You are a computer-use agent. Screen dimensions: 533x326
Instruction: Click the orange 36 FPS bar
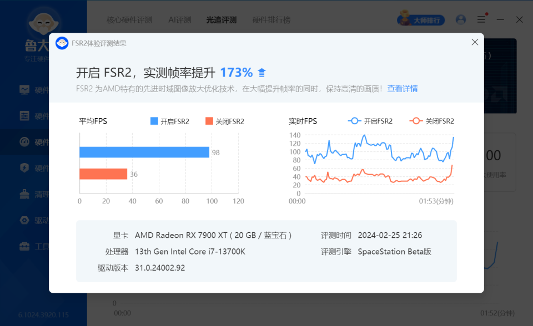(103, 174)
